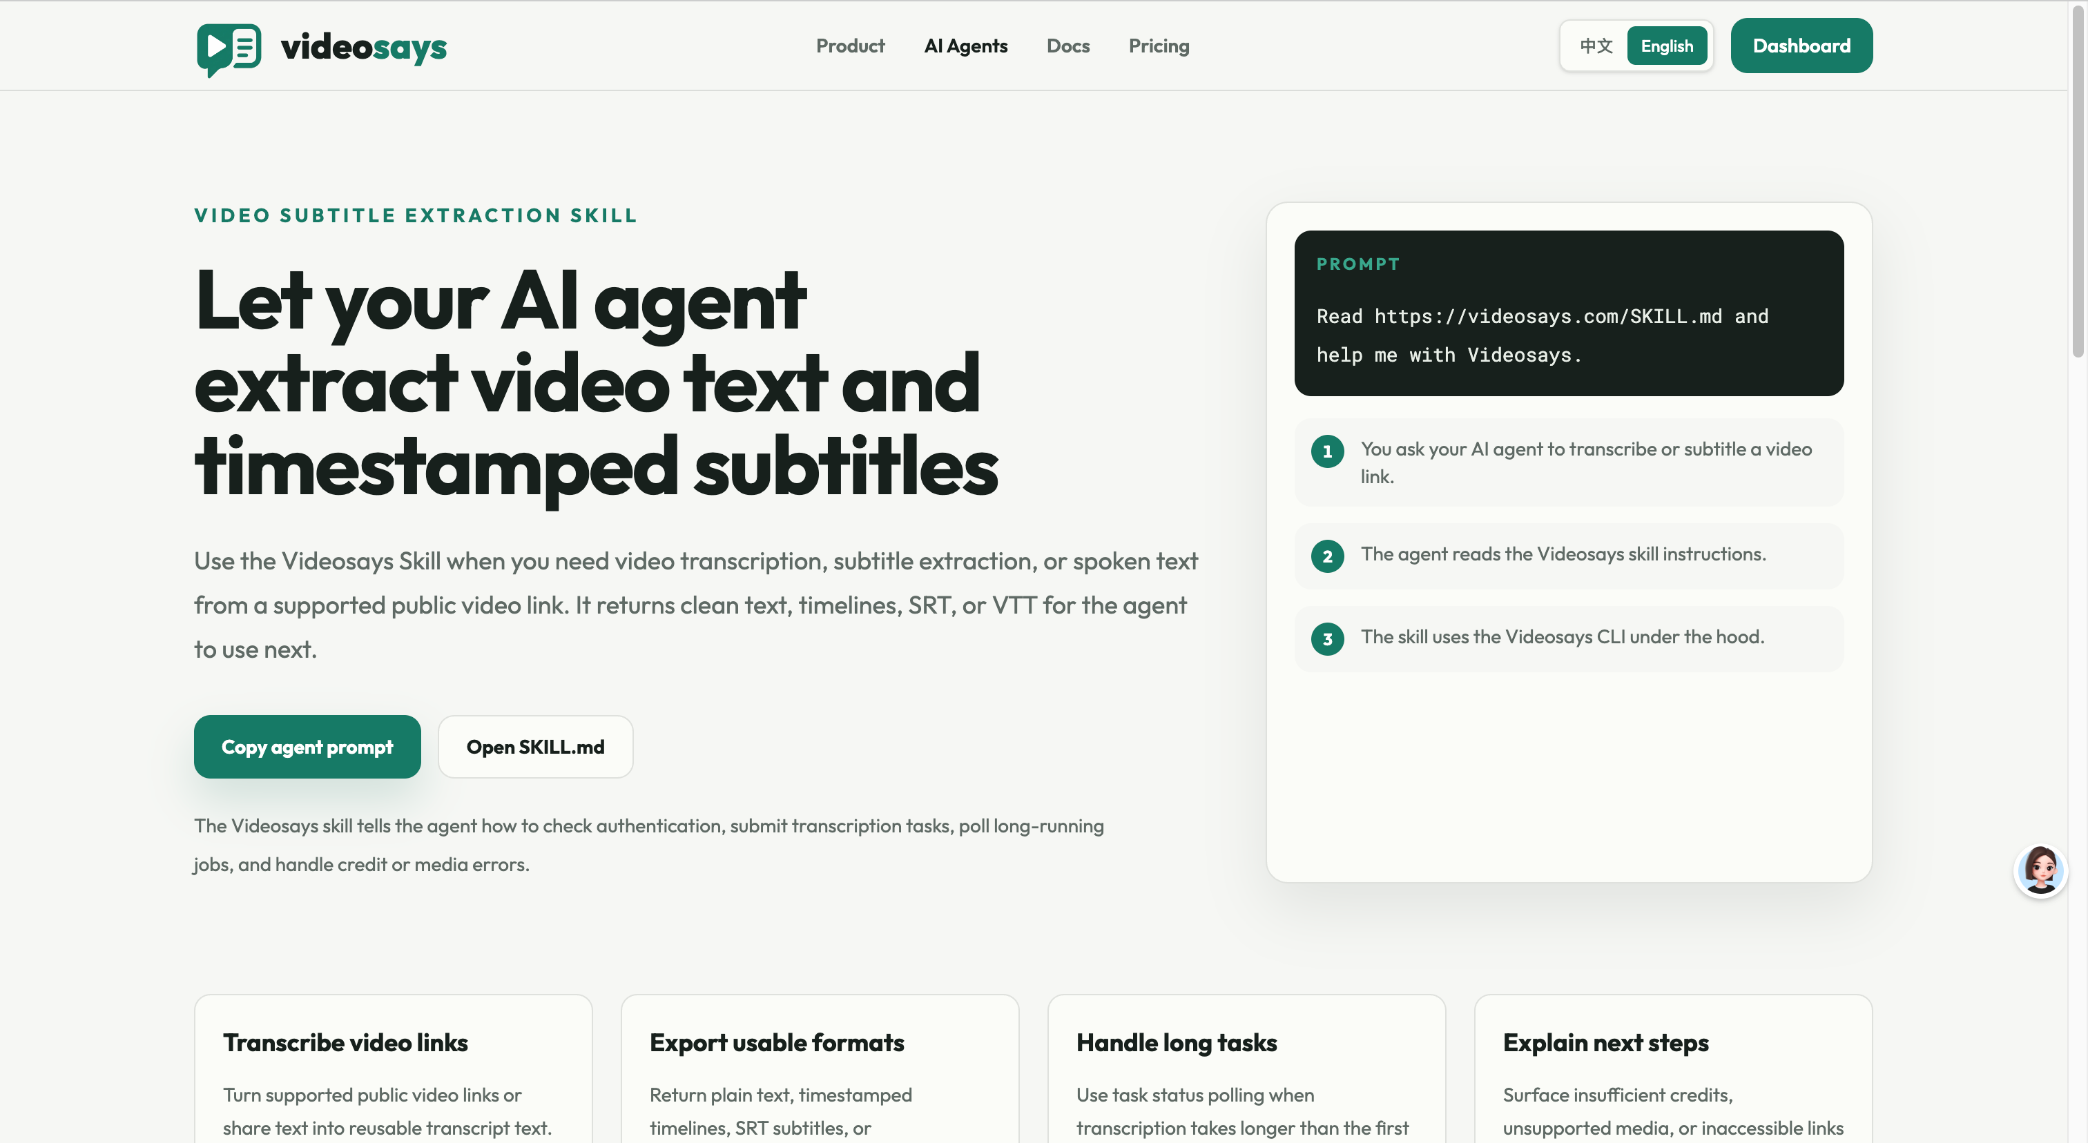The width and height of the screenshot is (2088, 1143).
Task: Copy the agent prompt
Action: coord(307,747)
